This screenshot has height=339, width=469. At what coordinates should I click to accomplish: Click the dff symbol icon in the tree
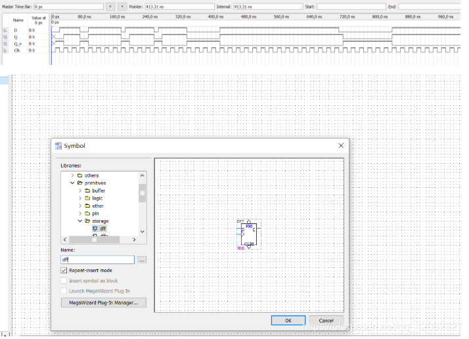pyautogui.click(x=95, y=229)
